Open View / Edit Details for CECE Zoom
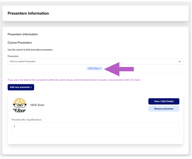This screenshot has width=192, height=159. (164, 101)
